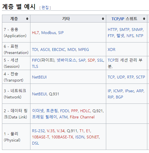The width and height of the screenshot is (149, 153).
Task: Open the RS-232 link
Action: pos(38,131)
